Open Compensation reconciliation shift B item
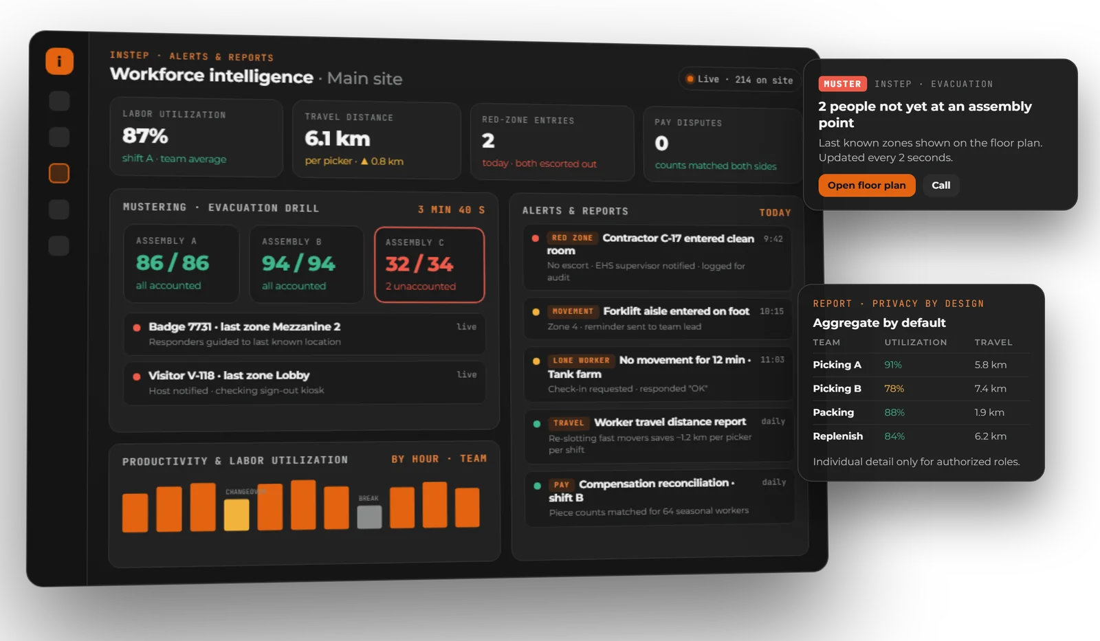1100x641 pixels. click(x=661, y=499)
